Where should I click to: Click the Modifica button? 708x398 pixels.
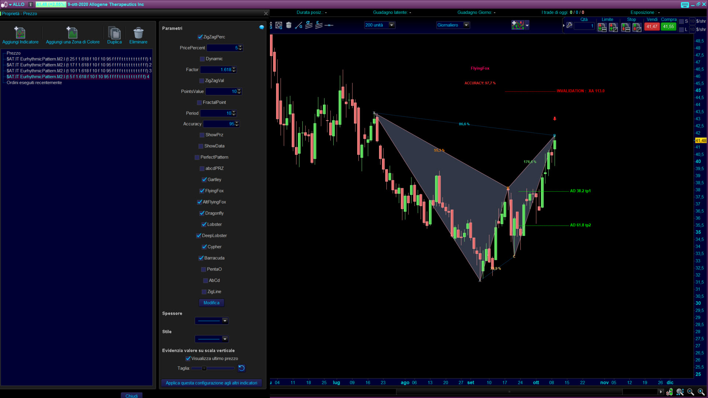(x=211, y=303)
